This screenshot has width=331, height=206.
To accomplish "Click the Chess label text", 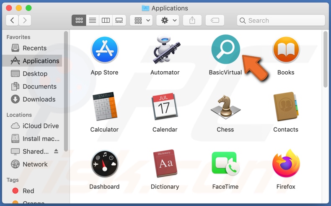I will coord(225,129).
